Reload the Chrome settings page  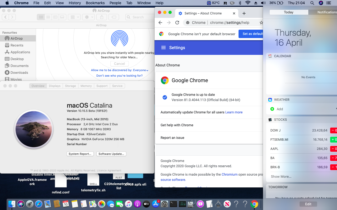click(177, 23)
